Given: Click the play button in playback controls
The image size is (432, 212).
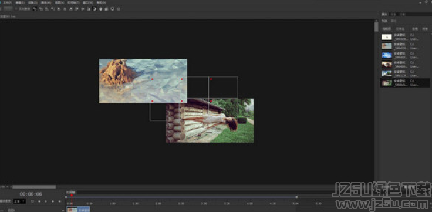Looking at the screenshot, I should [x=46, y=201].
